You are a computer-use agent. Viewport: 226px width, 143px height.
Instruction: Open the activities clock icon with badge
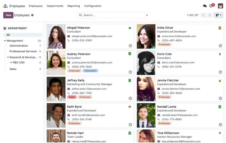pos(212,6)
